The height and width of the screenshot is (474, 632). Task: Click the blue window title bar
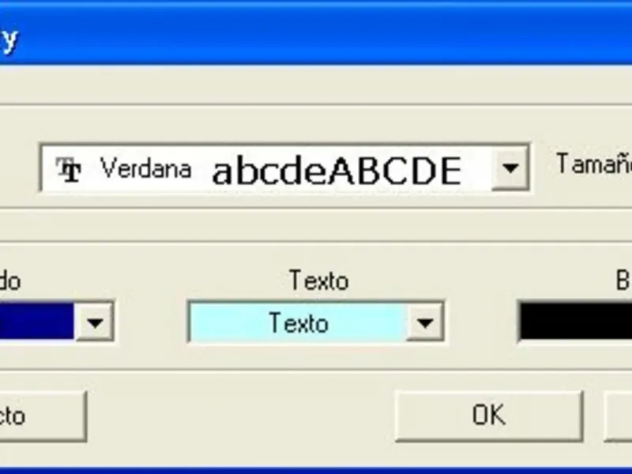point(316,32)
